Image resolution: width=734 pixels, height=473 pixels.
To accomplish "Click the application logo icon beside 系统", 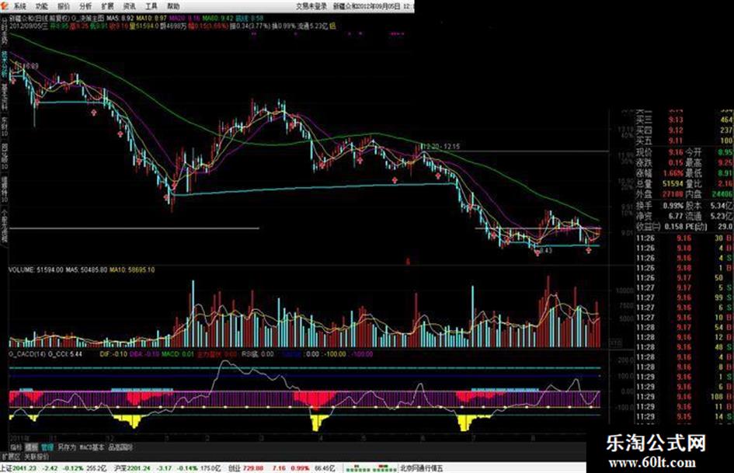I will coord(5,6).
